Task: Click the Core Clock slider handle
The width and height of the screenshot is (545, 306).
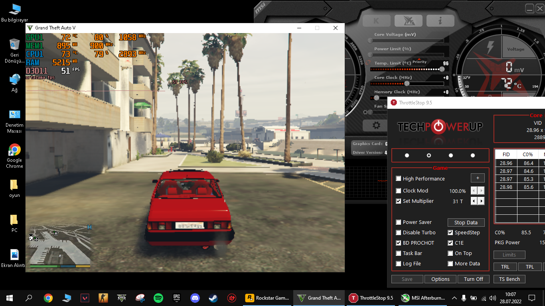Action: [407, 84]
